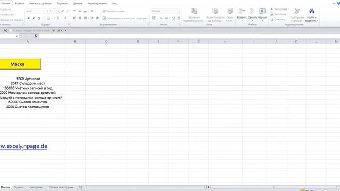
Task: Apply percent style format
Action: click(x=161, y=18)
